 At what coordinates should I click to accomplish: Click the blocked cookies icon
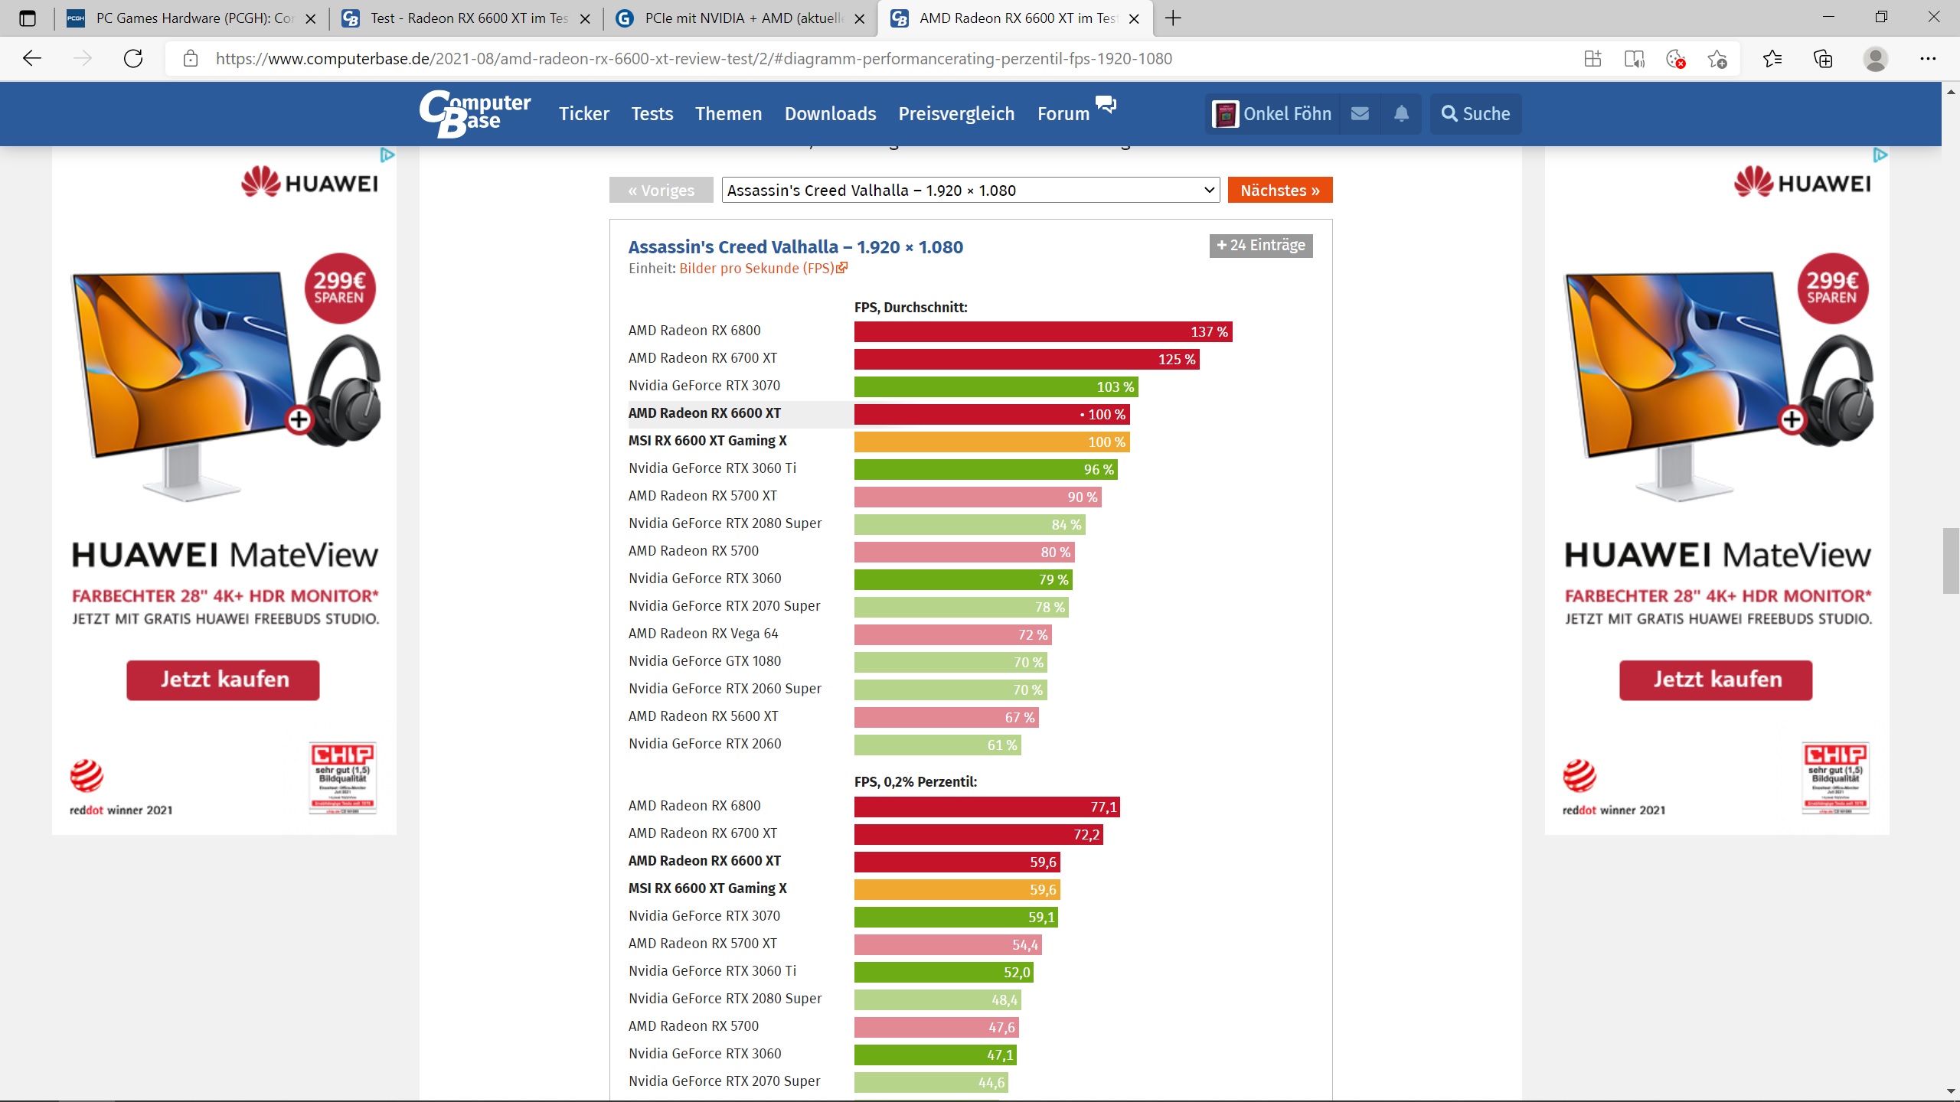coord(1675,59)
